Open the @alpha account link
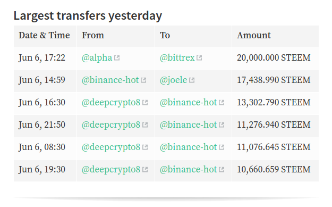 click(97, 57)
